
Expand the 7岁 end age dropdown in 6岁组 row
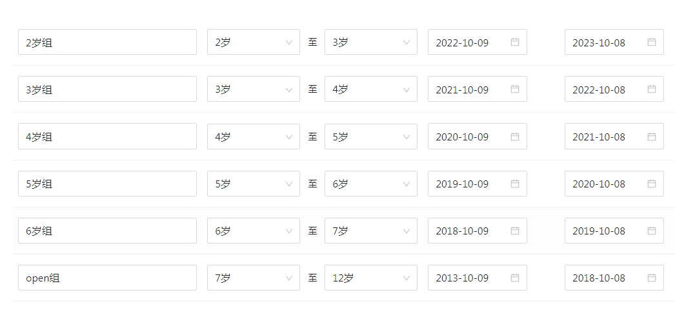371,231
